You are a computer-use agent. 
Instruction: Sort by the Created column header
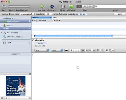(42, 18)
